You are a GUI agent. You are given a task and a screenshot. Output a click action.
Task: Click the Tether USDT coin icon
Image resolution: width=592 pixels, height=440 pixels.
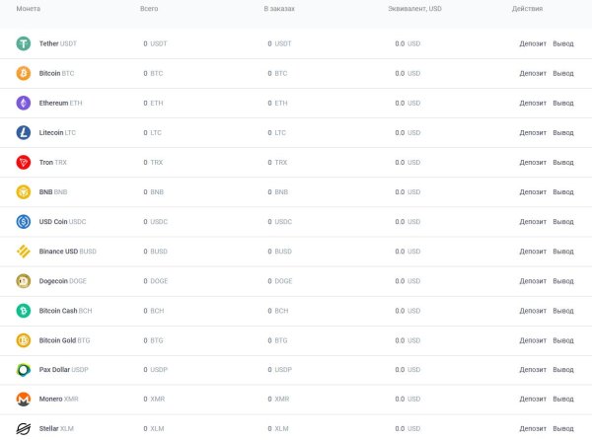[x=24, y=43]
